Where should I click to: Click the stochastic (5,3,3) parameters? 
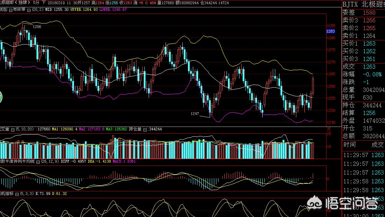pos(27,194)
